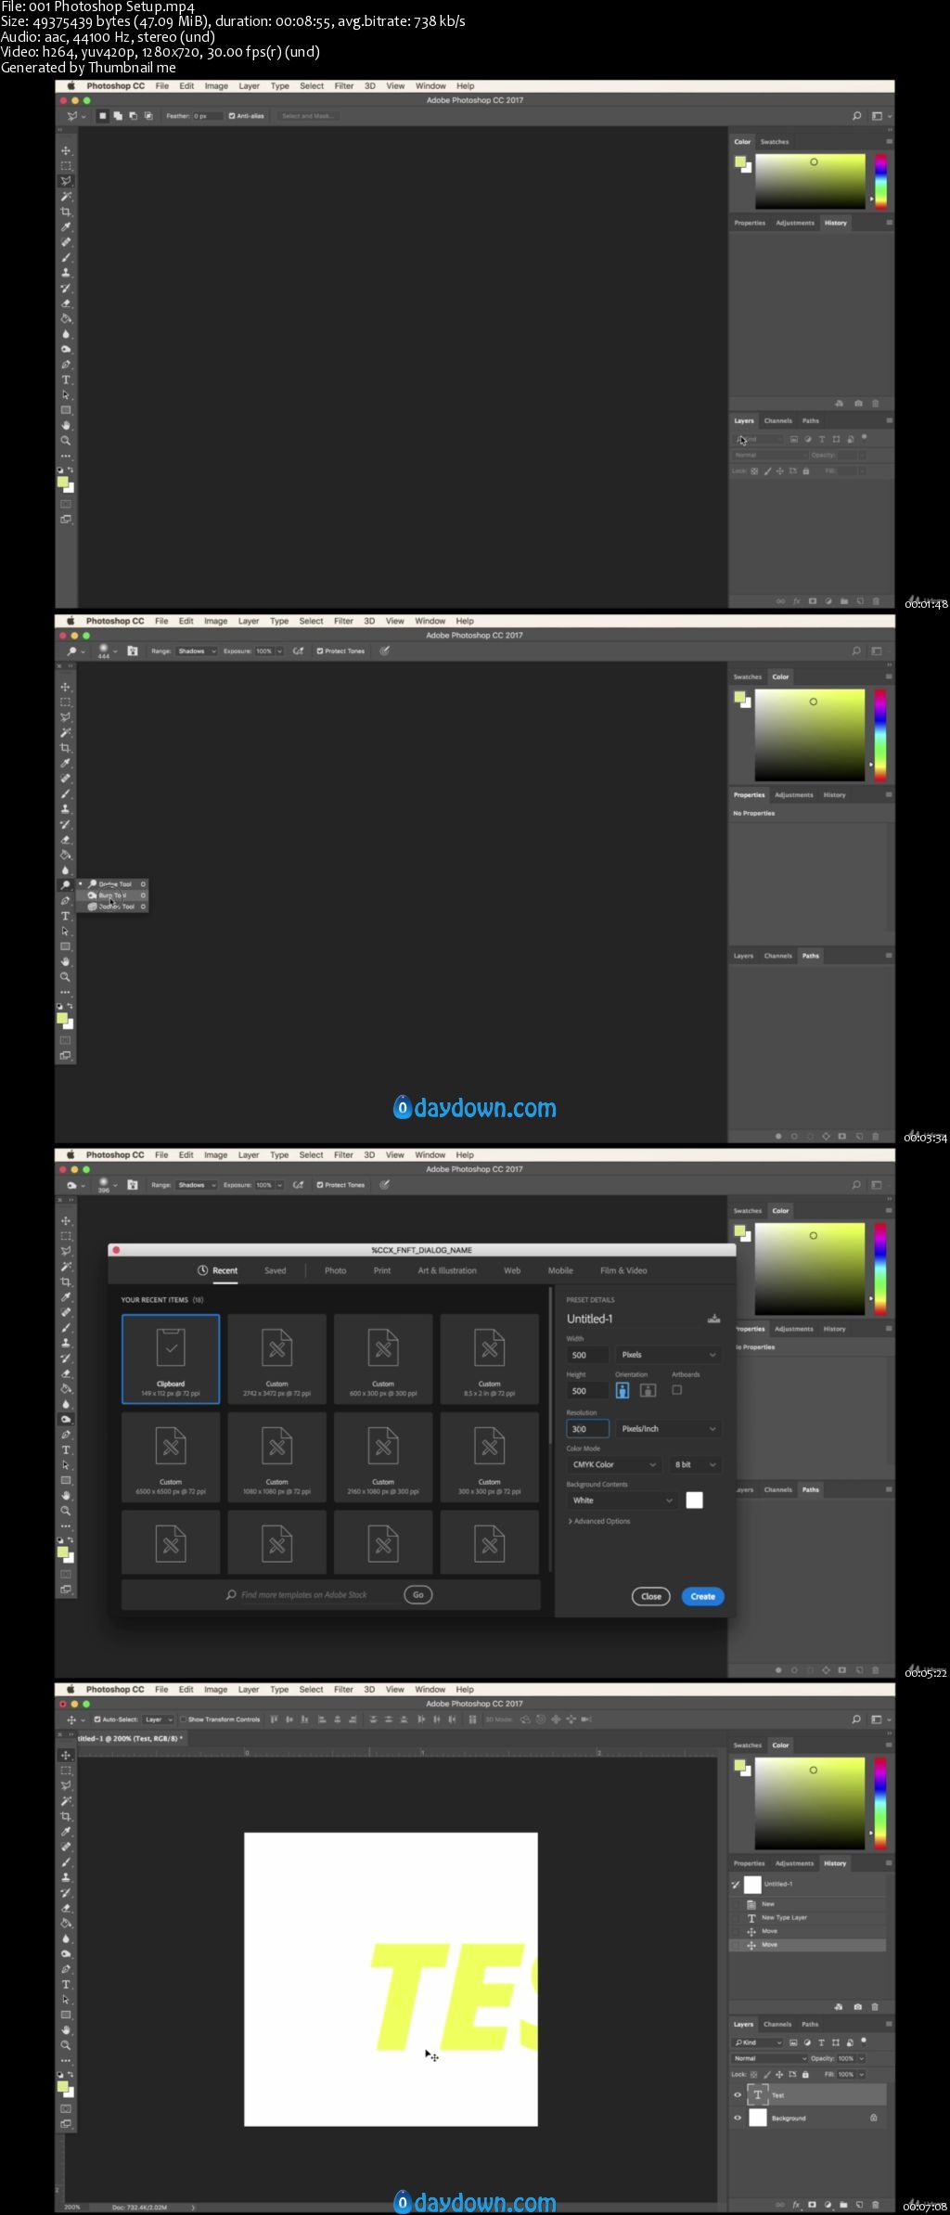The image size is (950, 2215).
Task: Click the New selection icon in lasso options bar
Action: [103, 116]
